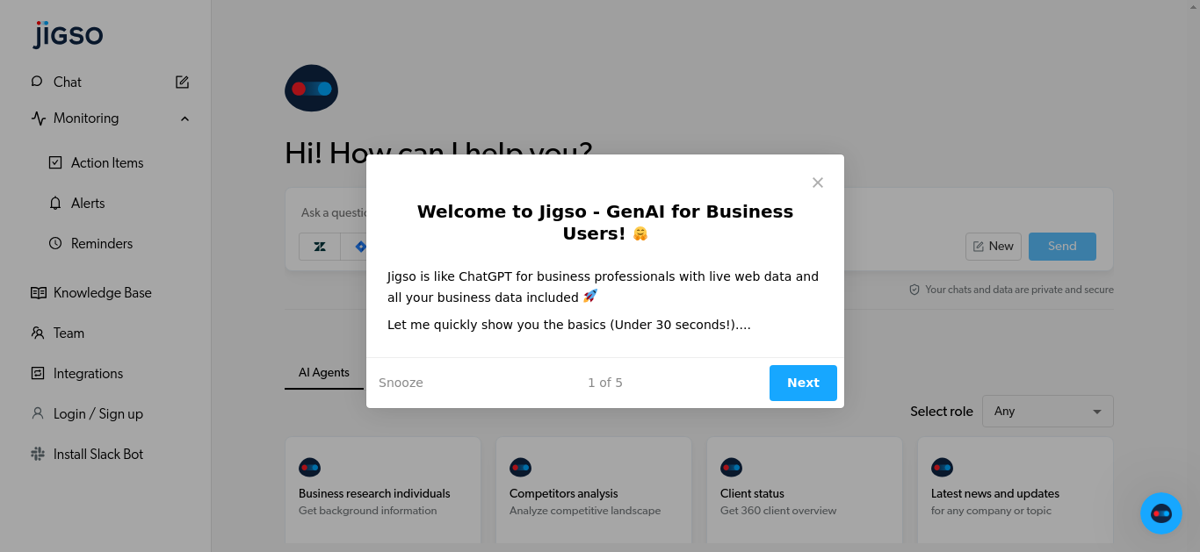
Task: Select the AI Agents tab
Action: (324, 373)
